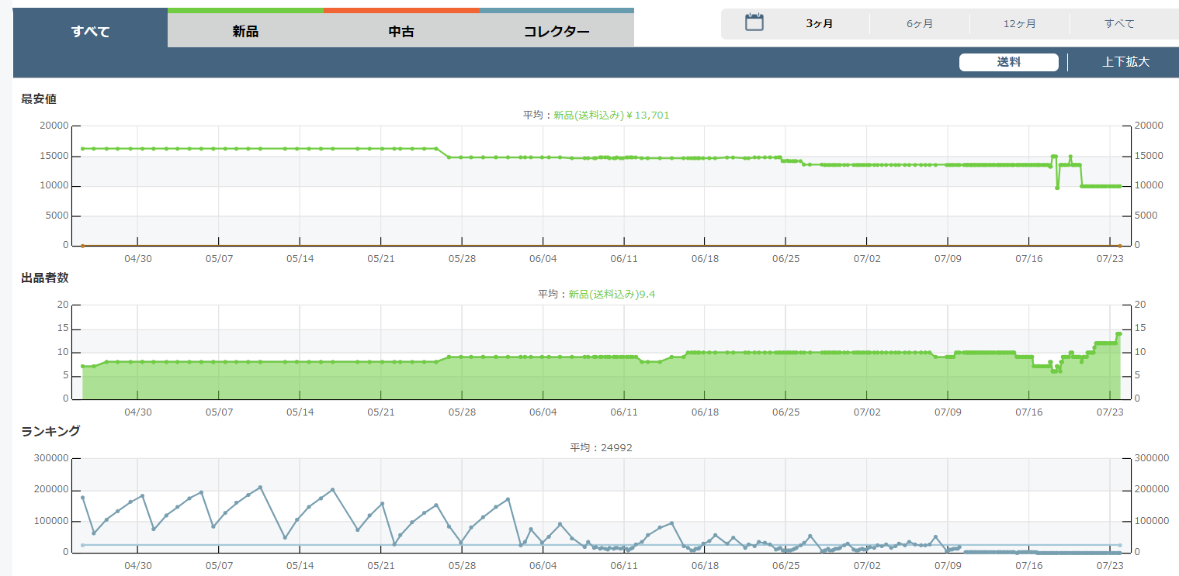Click the 新品(送料込み) ¥13,701 legend label
This screenshot has height=576, width=1179.
tap(611, 116)
